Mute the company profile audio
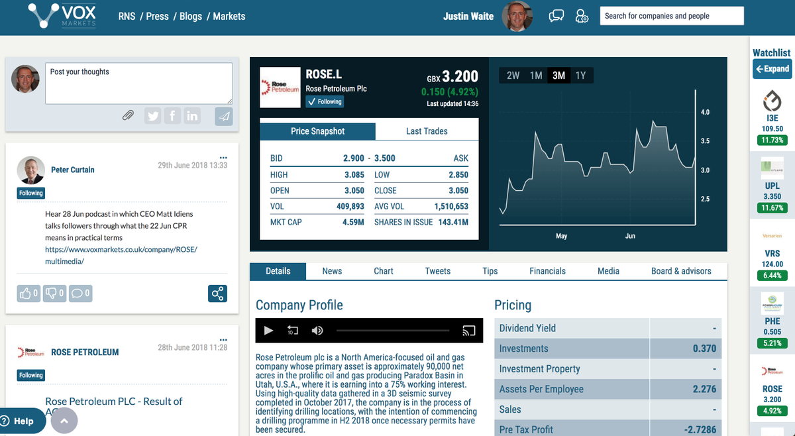Viewport: 795px width, 436px height. (x=317, y=330)
